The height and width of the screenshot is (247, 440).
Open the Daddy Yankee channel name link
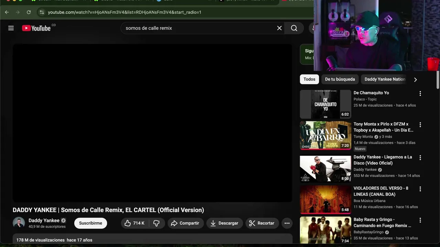[44, 221]
